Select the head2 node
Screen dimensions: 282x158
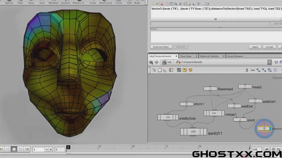coord(245,86)
